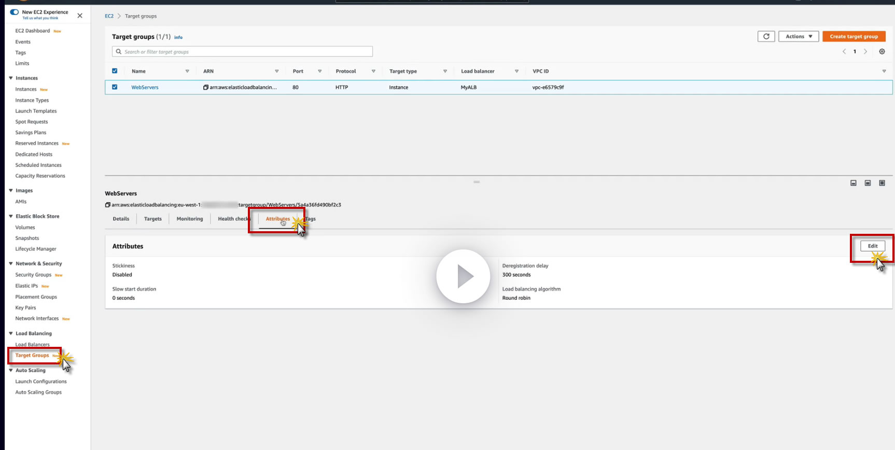Close the New EC2 Experience banner
895x450 pixels.
[x=80, y=16]
